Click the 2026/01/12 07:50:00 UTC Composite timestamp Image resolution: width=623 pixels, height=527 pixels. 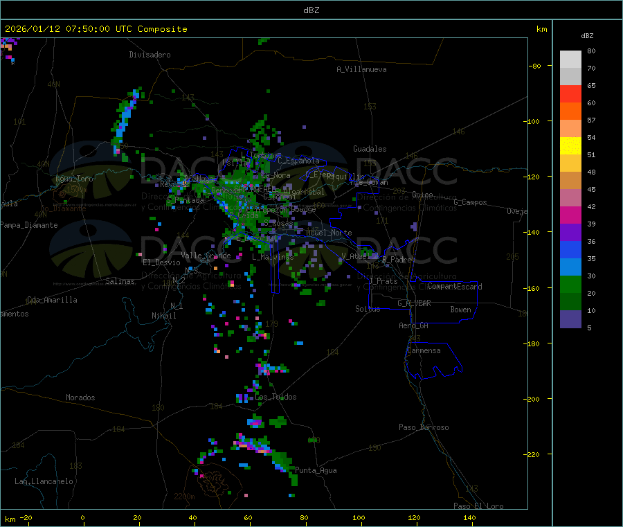tap(96, 29)
